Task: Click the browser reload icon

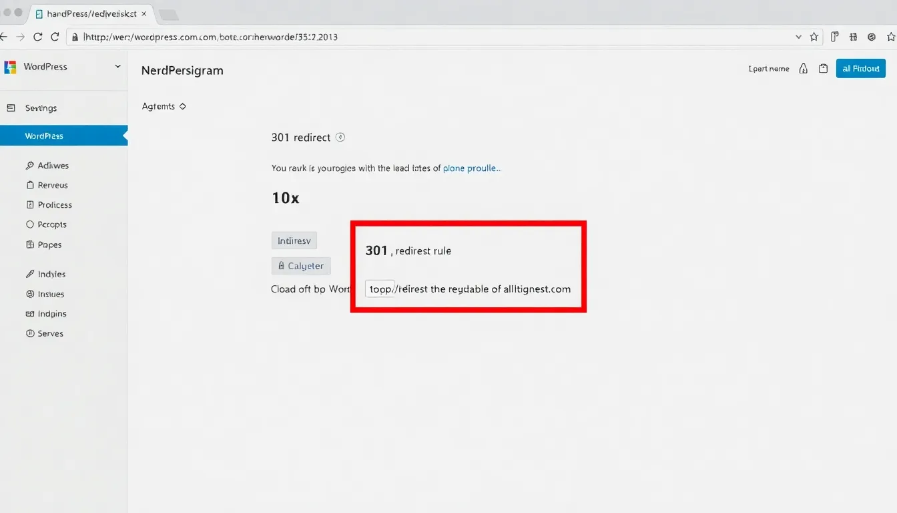Action: pyautogui.click(x=38, y=37)
